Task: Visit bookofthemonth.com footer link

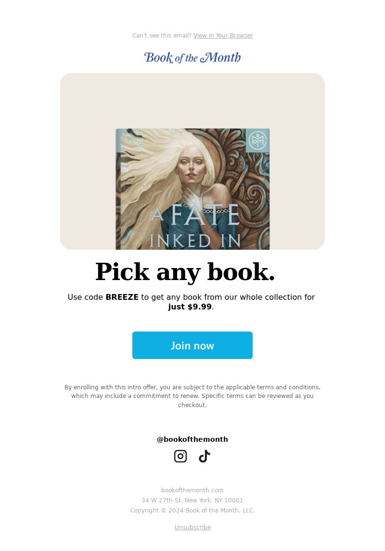Action: (x=192, y=490)
